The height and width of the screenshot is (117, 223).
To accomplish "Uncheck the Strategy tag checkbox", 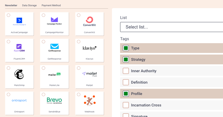I will point(126,59).
